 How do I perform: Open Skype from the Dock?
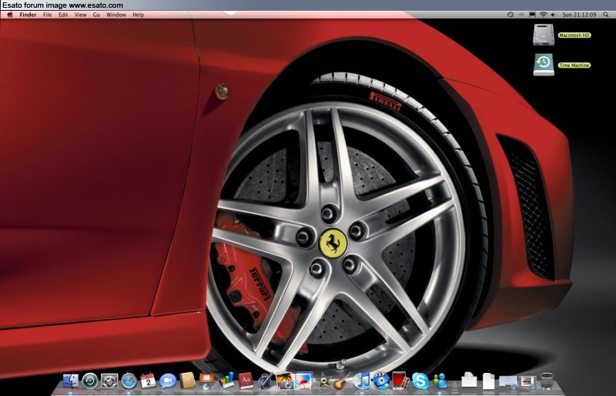(x=420, y=381)
